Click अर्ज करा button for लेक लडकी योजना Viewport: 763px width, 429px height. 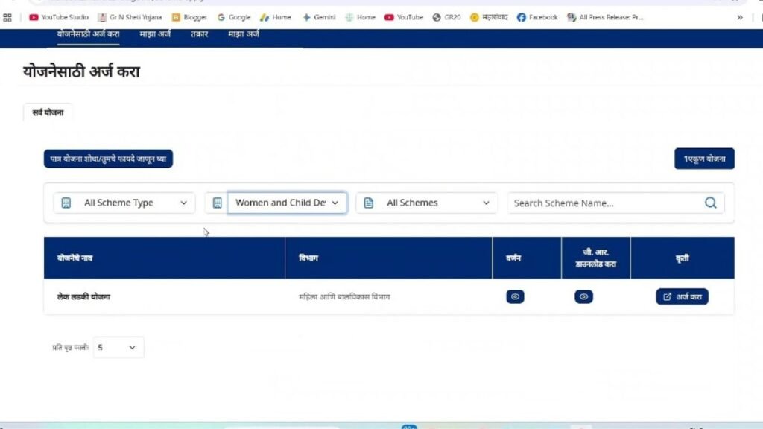tap(682, 296)
